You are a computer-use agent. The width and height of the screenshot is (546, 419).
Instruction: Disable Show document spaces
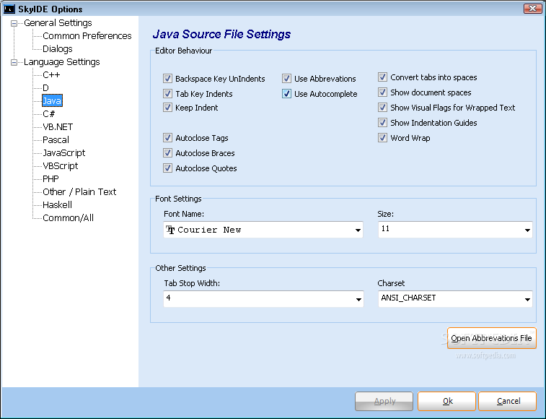click(382, 92)
